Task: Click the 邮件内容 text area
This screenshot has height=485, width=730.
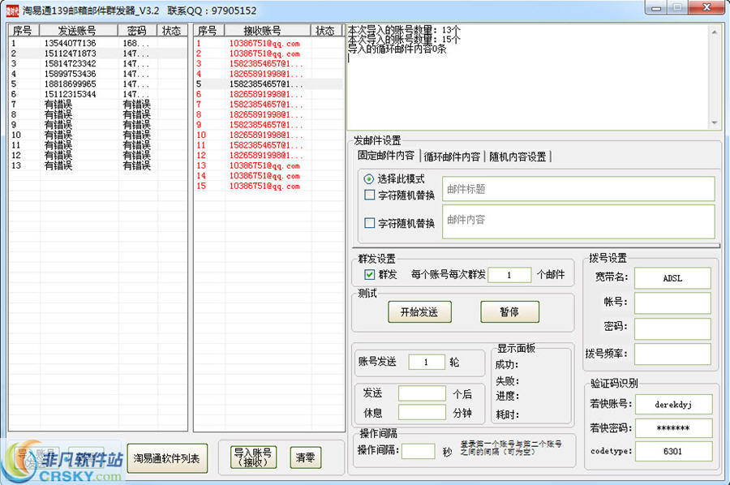Action: (x=578, y=221)
